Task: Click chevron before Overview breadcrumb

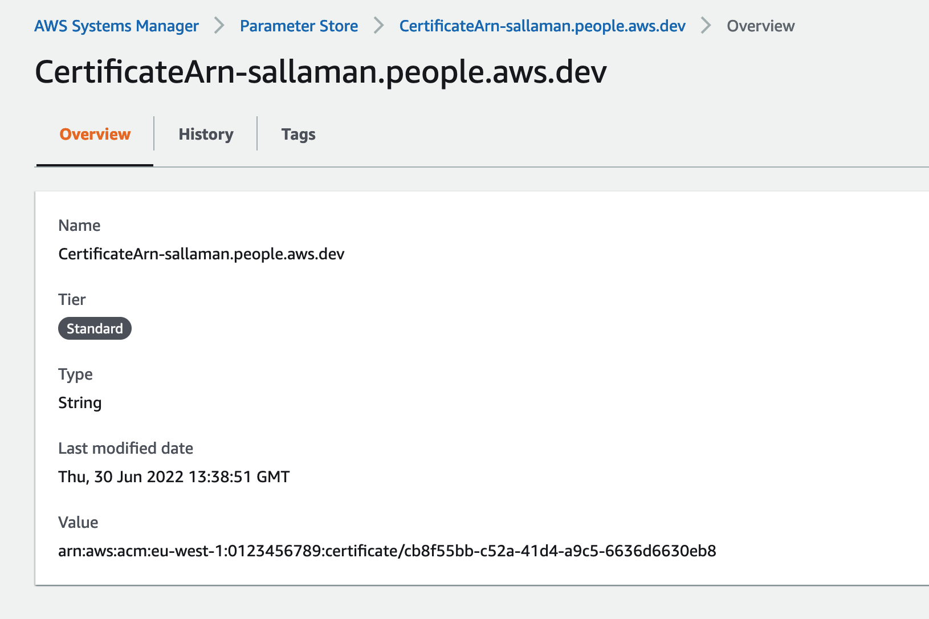Action: point(706,26)
